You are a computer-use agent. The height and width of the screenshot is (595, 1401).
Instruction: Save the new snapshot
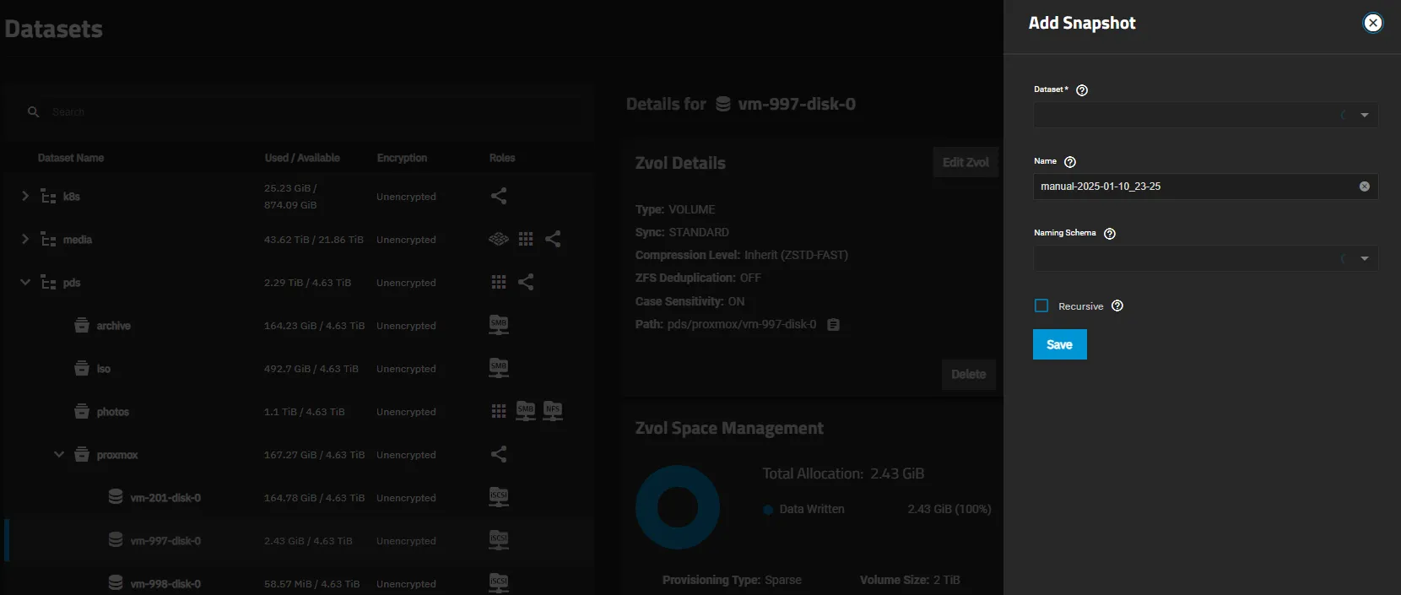(x=1059, y=344)
